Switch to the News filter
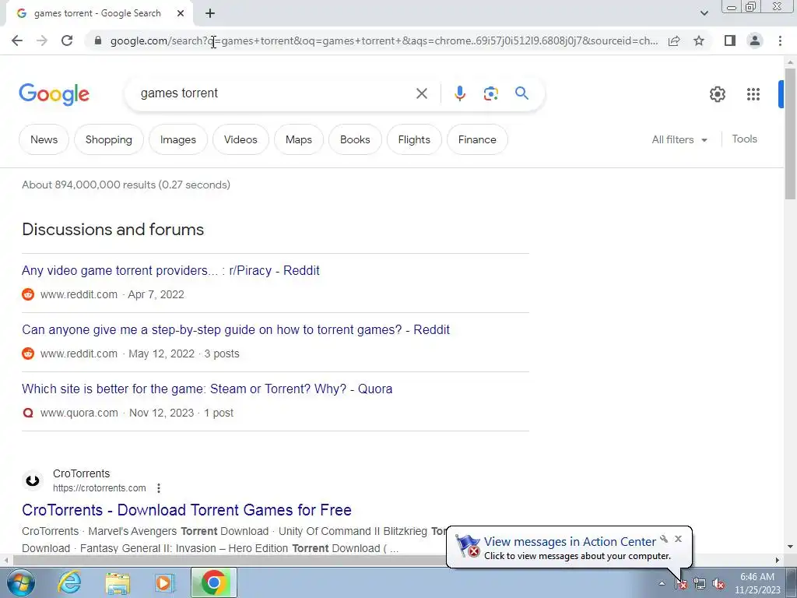 [x=44, y=139]
